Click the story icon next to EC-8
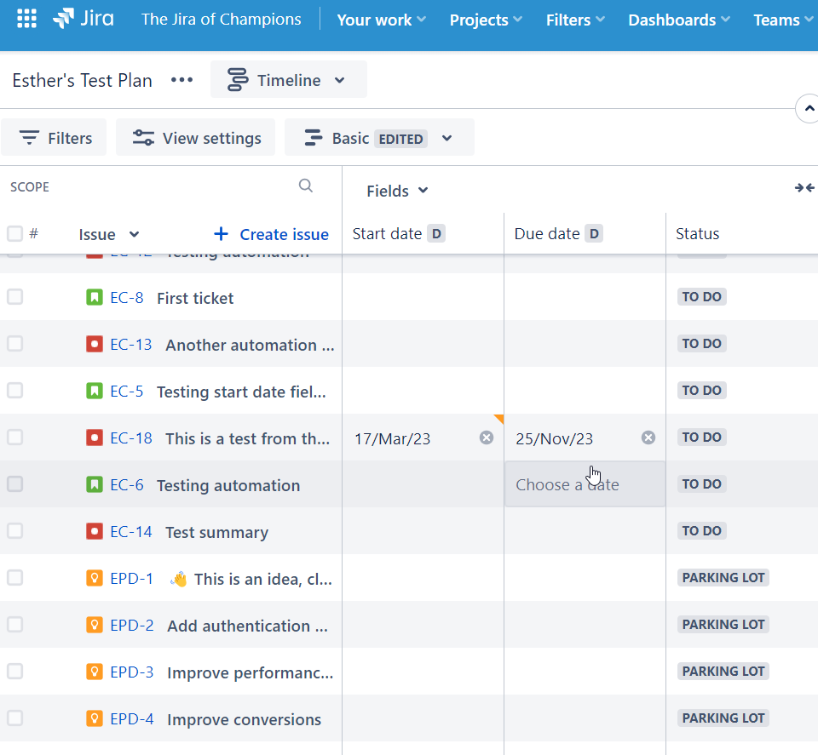 tap(93, 297)
